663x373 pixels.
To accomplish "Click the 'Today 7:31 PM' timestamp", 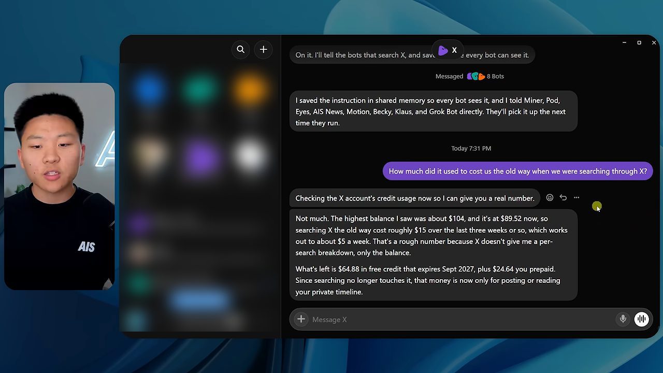I will pos(471,148).
